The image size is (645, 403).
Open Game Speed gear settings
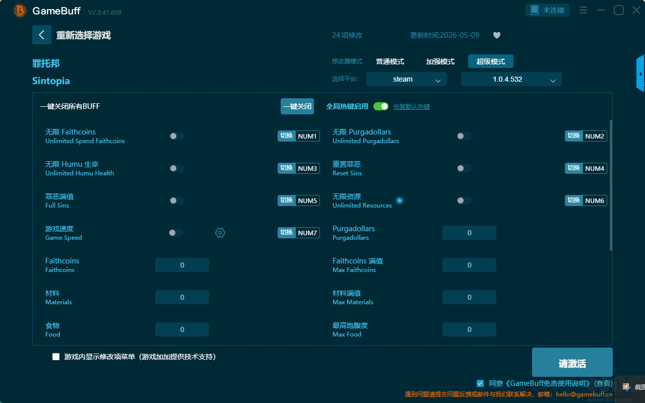220,233
